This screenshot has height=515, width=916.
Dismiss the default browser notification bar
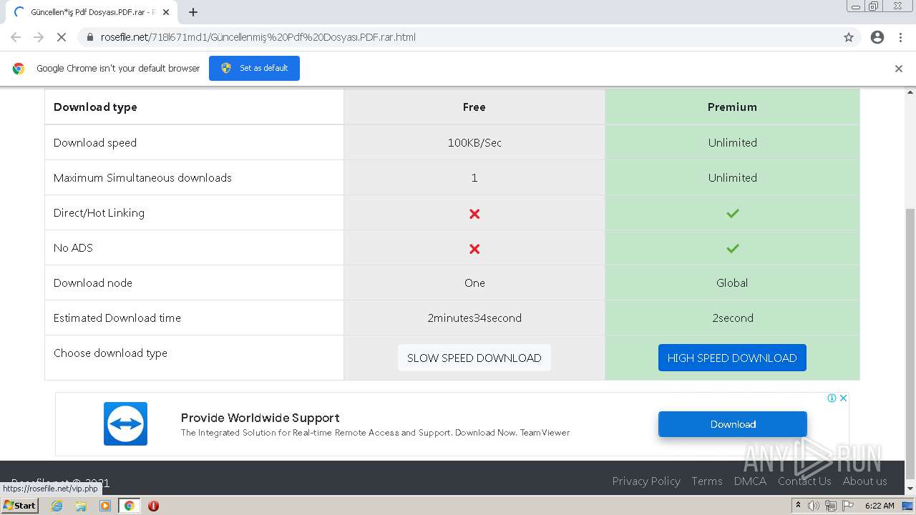click(x=899, y=69)
